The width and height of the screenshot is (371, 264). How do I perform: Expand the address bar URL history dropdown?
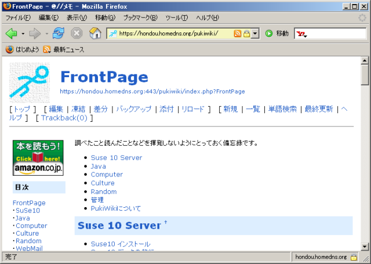pyautogui.click(x=255, y=34)
